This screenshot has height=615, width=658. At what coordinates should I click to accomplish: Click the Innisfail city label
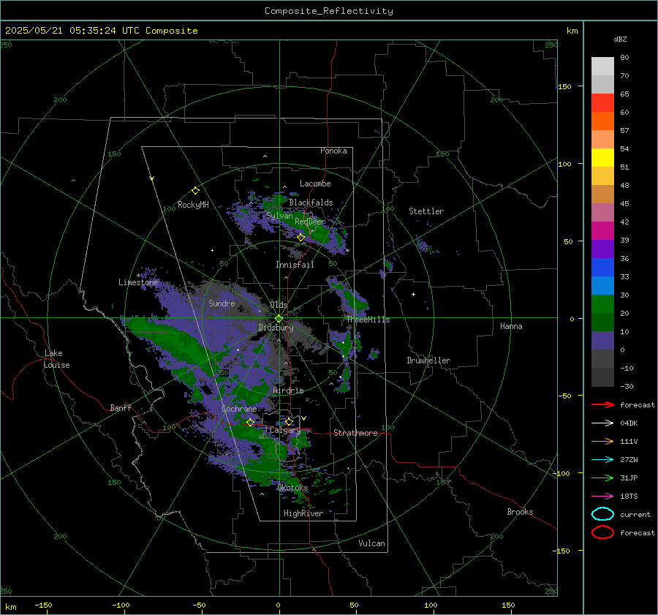(295, 265)
